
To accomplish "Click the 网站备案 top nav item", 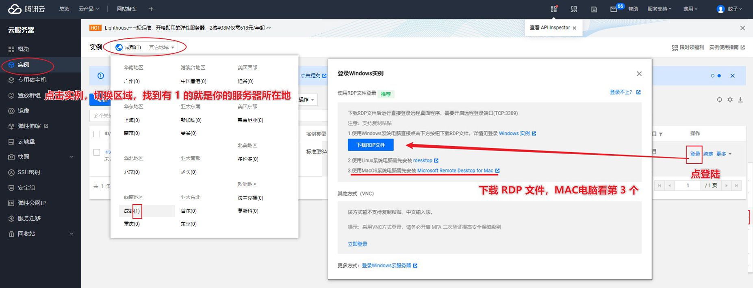I will tap(127, 9).
